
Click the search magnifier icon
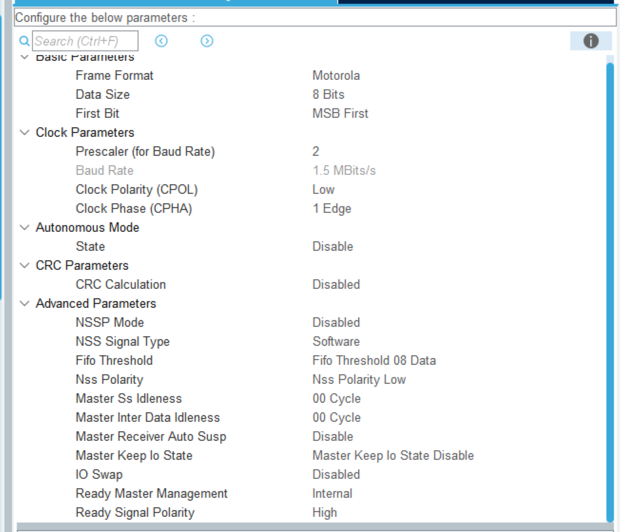[25, 41]
